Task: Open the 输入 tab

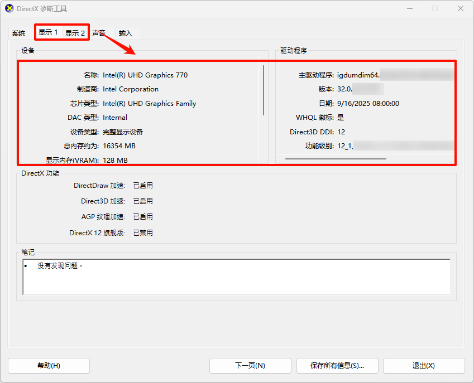Action: [126, 33]
